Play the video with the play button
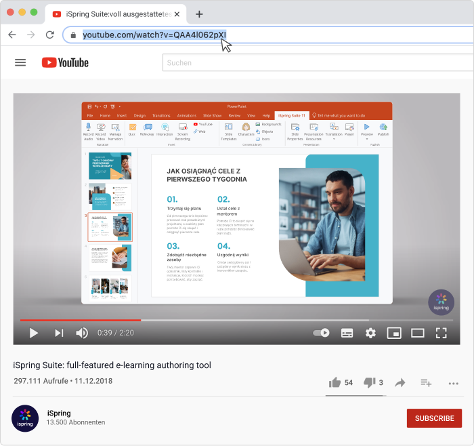 tap(34, 333)
